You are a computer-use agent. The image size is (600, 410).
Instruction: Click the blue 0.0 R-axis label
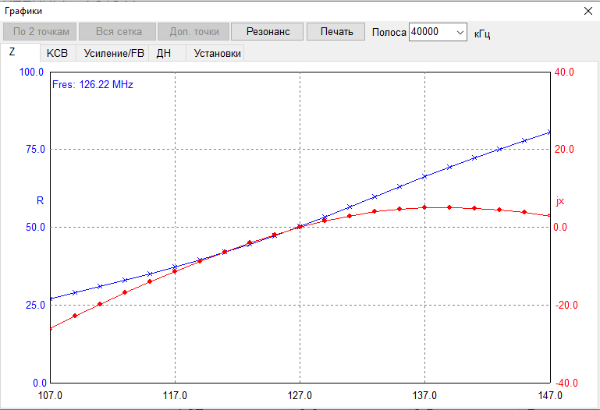(40, 383)
